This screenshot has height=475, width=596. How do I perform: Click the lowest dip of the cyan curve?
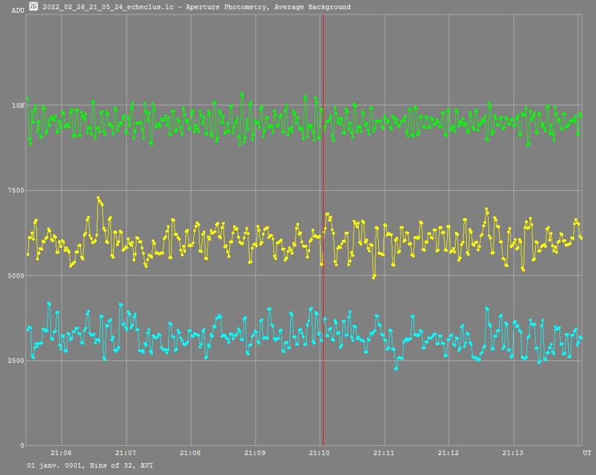[396, 368]
